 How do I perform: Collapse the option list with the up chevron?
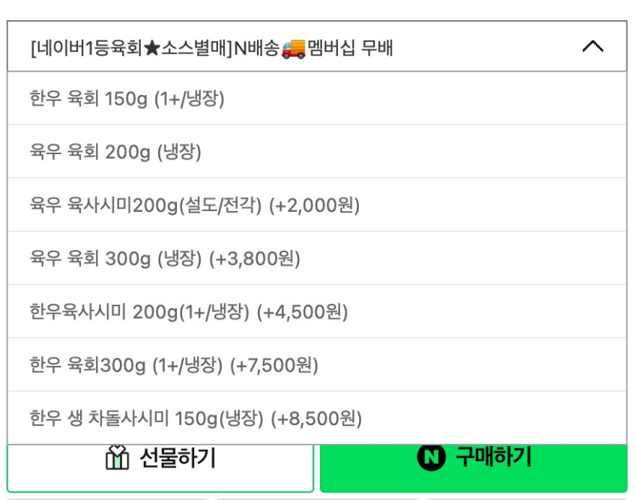tap(592, 47)
